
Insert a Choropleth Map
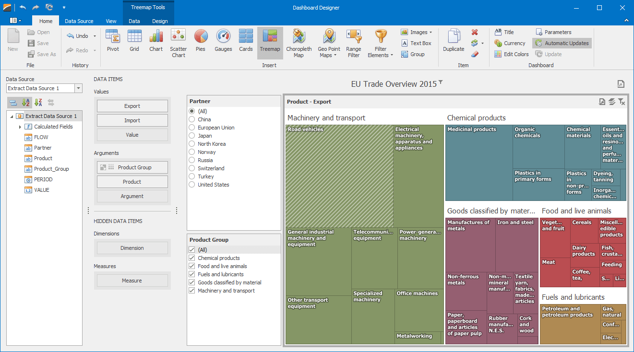pos(299,42)
